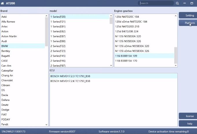Pick engine 118i B38B15A 170
The height and width of the screenshot is (134, 197).
pyautogui.click(x=144, y=61)
